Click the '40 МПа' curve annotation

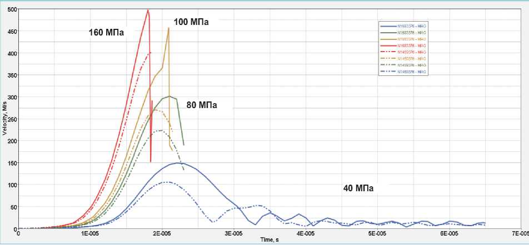[358, 188]
